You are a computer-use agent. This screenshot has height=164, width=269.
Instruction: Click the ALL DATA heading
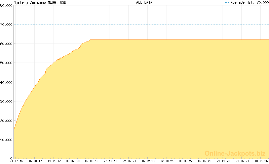144,2
